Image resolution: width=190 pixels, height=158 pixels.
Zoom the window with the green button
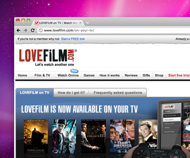tap(28, 20)
